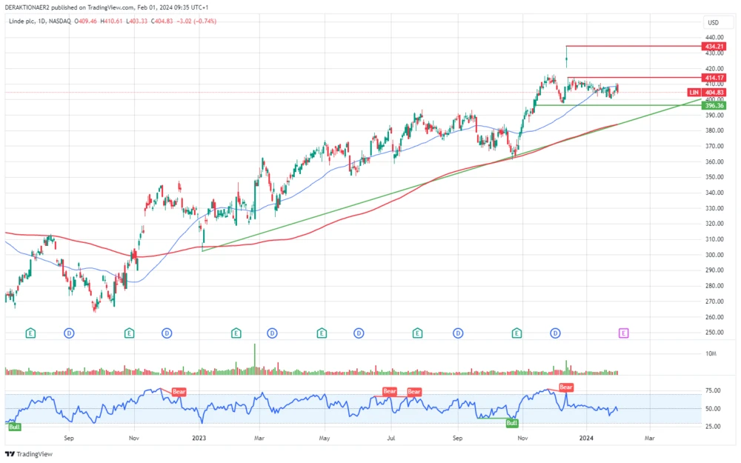
Task: Click the green earnings badge below September 2022
Action: [30, 333]
